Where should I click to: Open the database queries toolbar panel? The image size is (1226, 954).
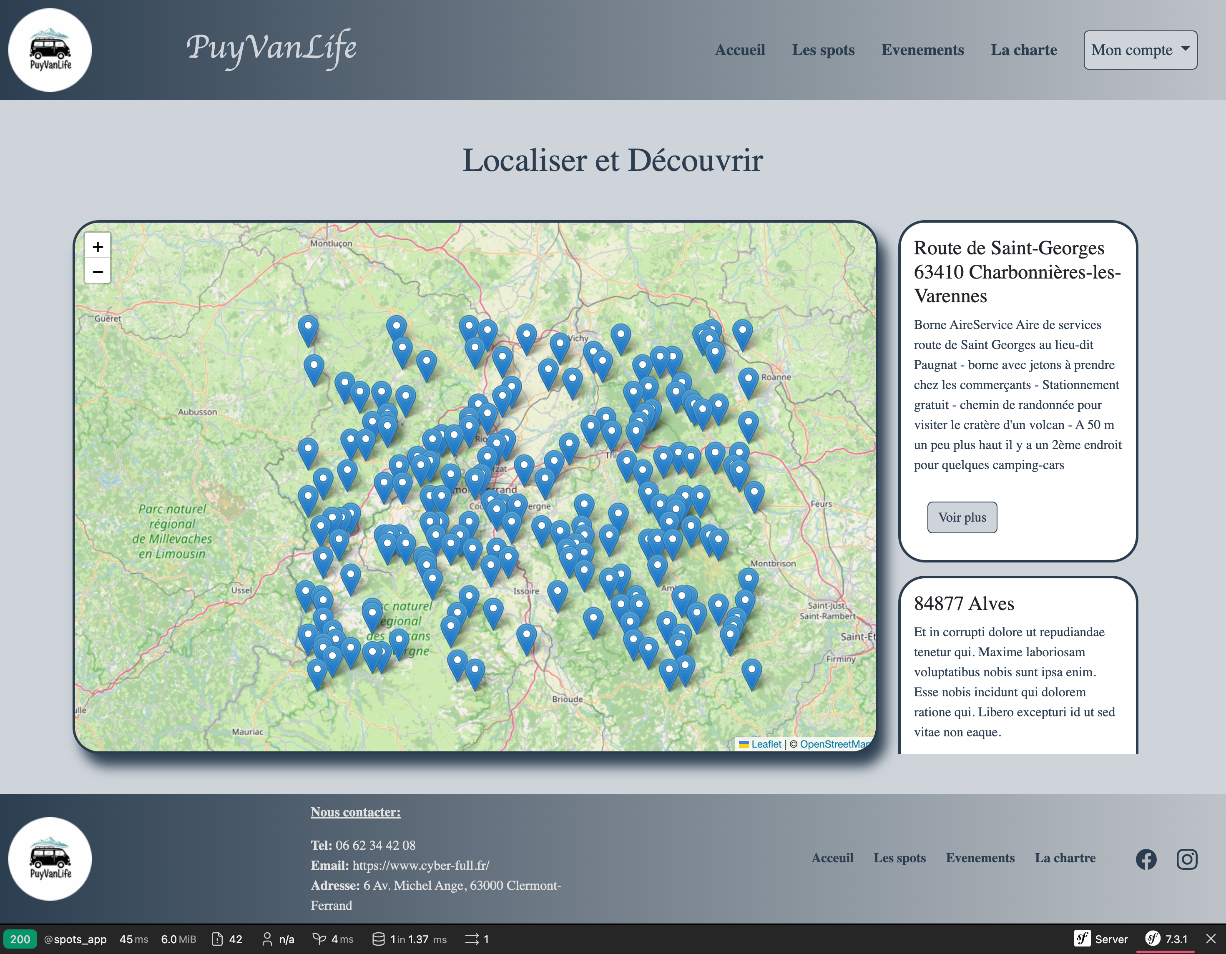[x=410, y=939]
